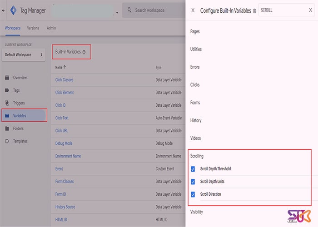Click Data Layer Variable type in Click ID row
Screen dimensions: 318x227
(x=169, y=105)
